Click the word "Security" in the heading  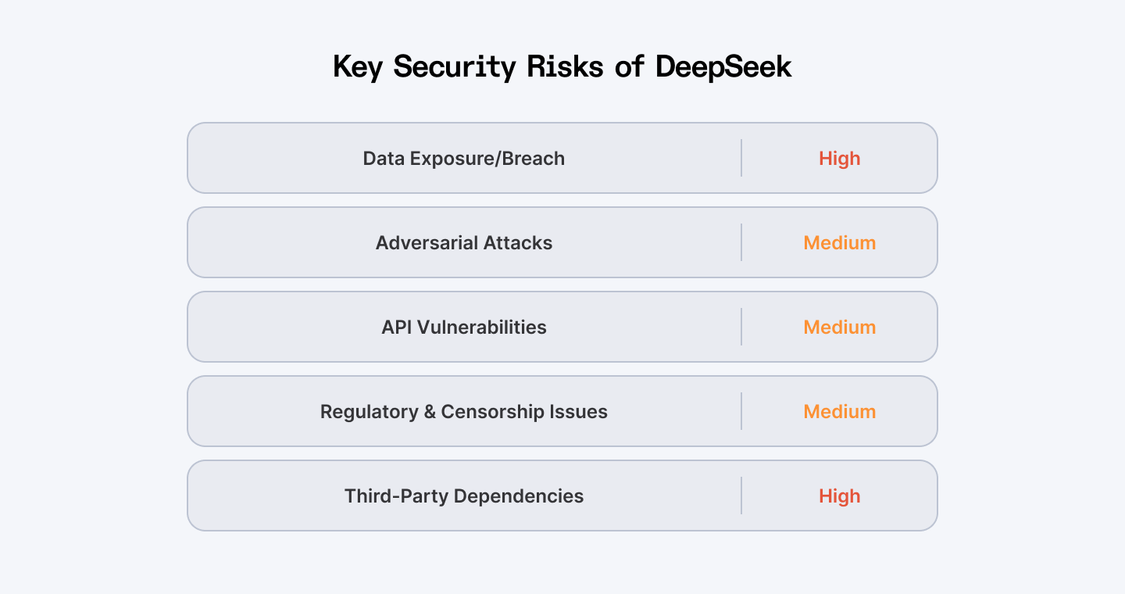455,67
